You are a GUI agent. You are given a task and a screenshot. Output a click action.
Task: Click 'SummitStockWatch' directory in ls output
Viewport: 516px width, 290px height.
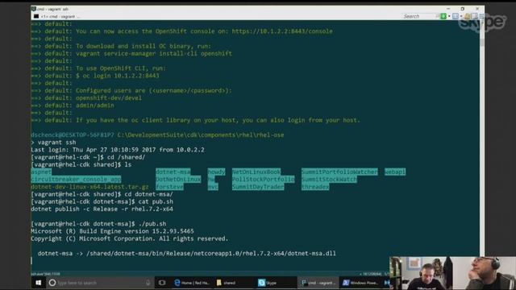(329, 179)
